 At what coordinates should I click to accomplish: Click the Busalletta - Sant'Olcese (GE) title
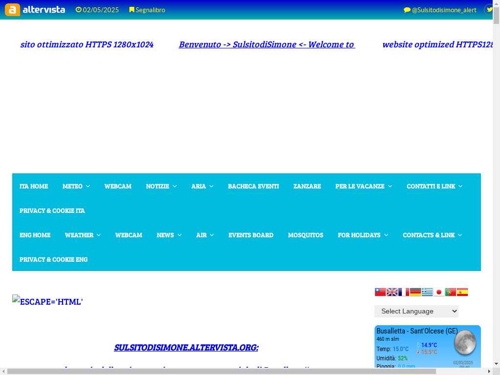click(x=417, y=331)
